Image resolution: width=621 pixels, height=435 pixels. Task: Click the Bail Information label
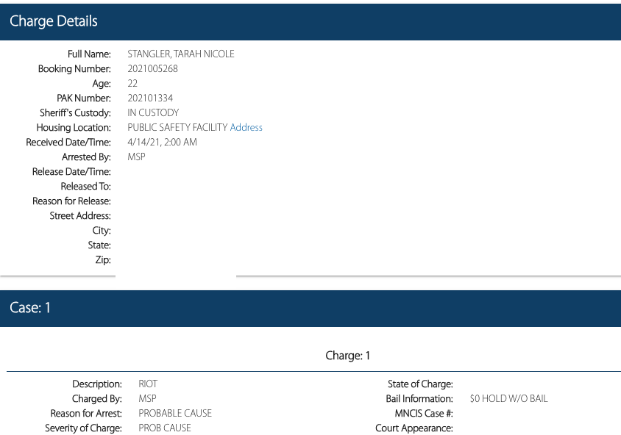click(x=419, y=398)
